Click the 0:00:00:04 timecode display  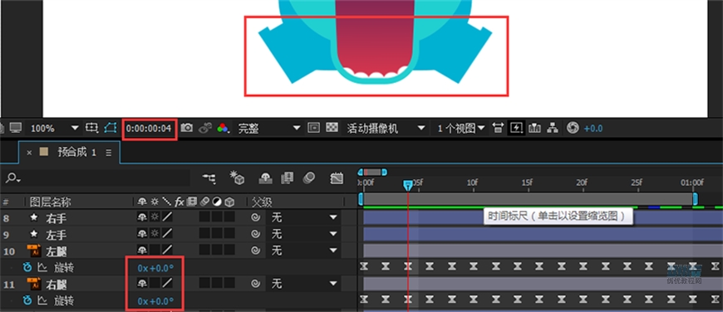[149, 129]
